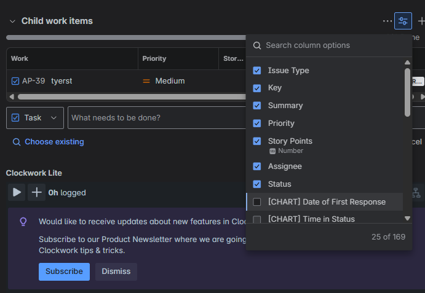Subscribe to the Clockwork newsletter
Screen dimensions: 425x293
(64, 272)
